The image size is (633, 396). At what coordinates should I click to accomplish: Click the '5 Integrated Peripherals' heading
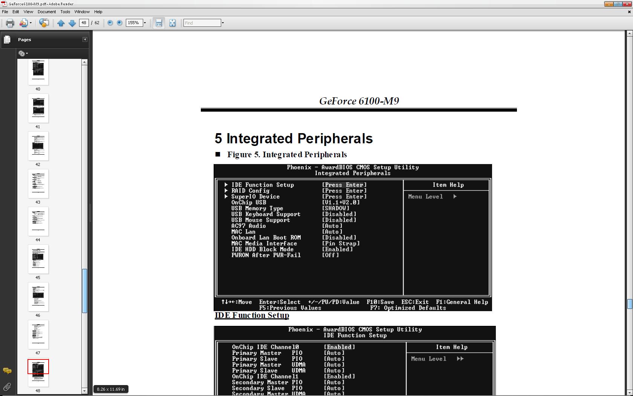(294, 139)
